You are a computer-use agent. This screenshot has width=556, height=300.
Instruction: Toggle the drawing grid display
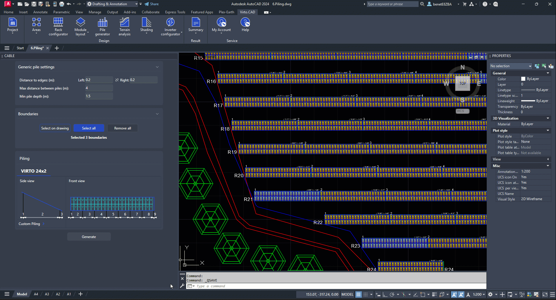click(359, 294)
